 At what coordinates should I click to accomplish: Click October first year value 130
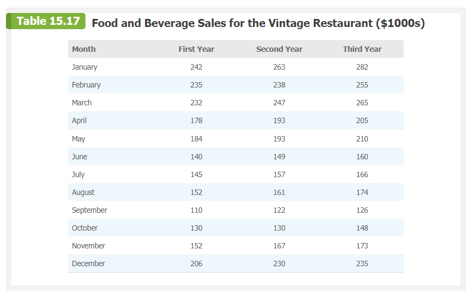tap(196, 228)
